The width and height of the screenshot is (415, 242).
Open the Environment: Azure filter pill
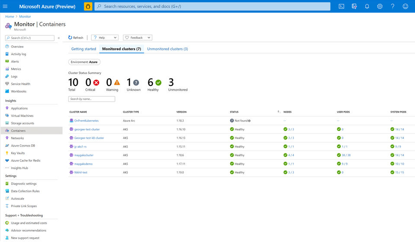84,62
